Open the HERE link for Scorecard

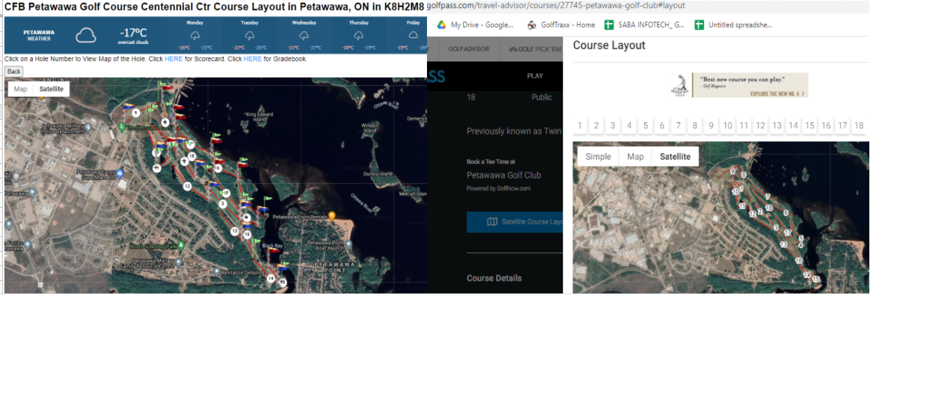pyautogui.click(x=173, y=59)
